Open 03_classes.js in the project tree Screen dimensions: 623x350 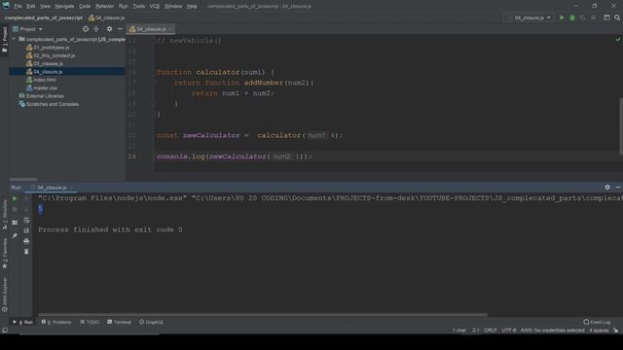(48, 63)
